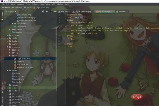Click the collapse all icon in Project panel

coord(47,12)
